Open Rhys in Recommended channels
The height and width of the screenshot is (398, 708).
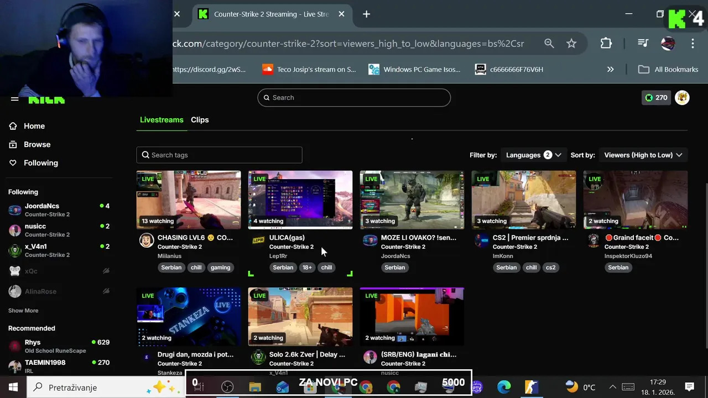pyautogui.click(x=59, y=346)
